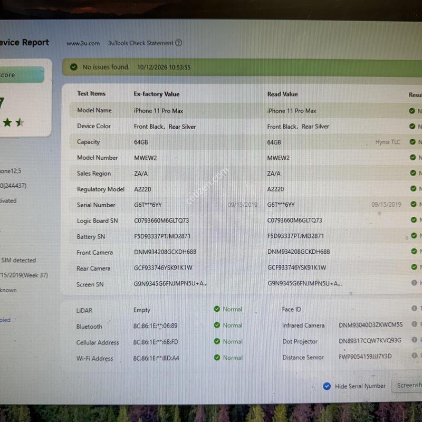
Task: Click the question mark beside 3uTools Check Statement
Action: point(179,43)
